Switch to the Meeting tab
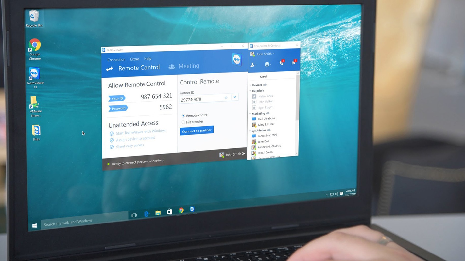 [x=184, y=66]
